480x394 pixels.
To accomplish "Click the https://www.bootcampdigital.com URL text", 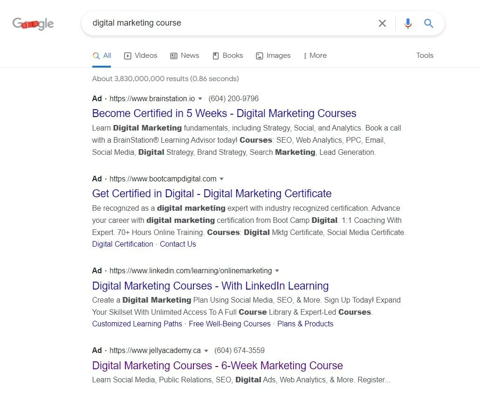I will pos(163,179).
